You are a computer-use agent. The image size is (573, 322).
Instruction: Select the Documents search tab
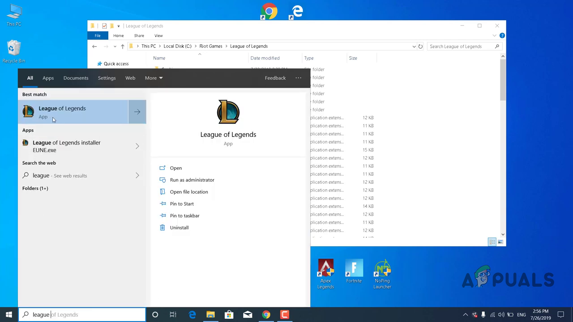[76, 78]
